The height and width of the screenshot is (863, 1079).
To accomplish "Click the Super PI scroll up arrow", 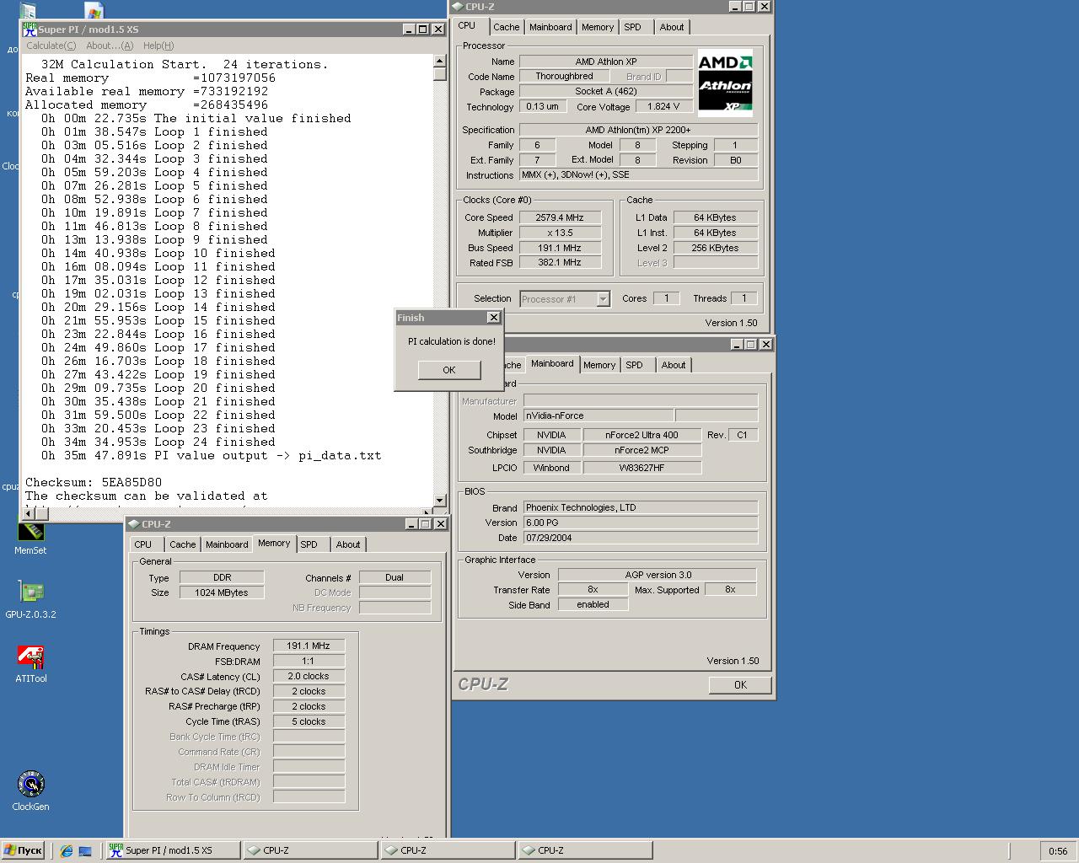I will [439, 61].
